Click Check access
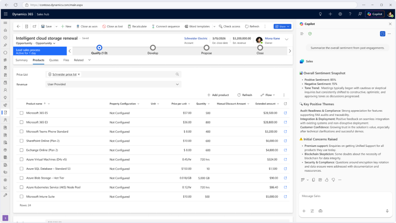Viewport: 396px width, 223px height. [229, 26]
